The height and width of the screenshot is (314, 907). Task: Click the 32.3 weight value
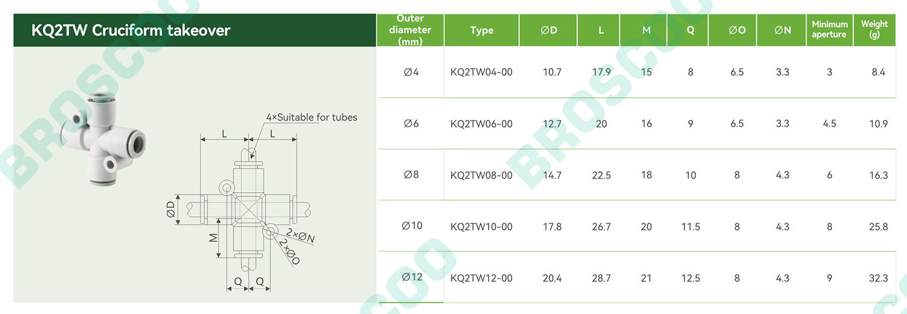coord(878,278)
